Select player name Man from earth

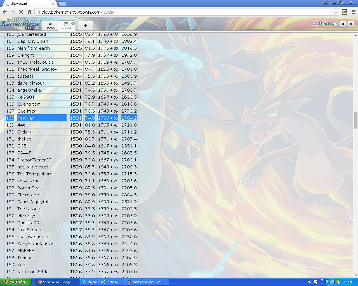pyautogui.click(x=34, y=48)
